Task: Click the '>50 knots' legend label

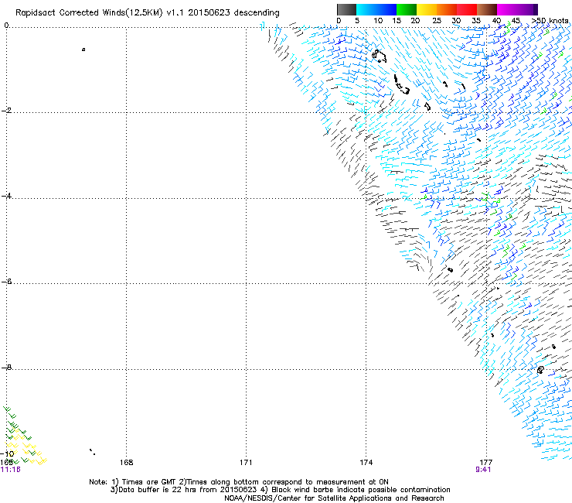Action: [x=550, y=21]
